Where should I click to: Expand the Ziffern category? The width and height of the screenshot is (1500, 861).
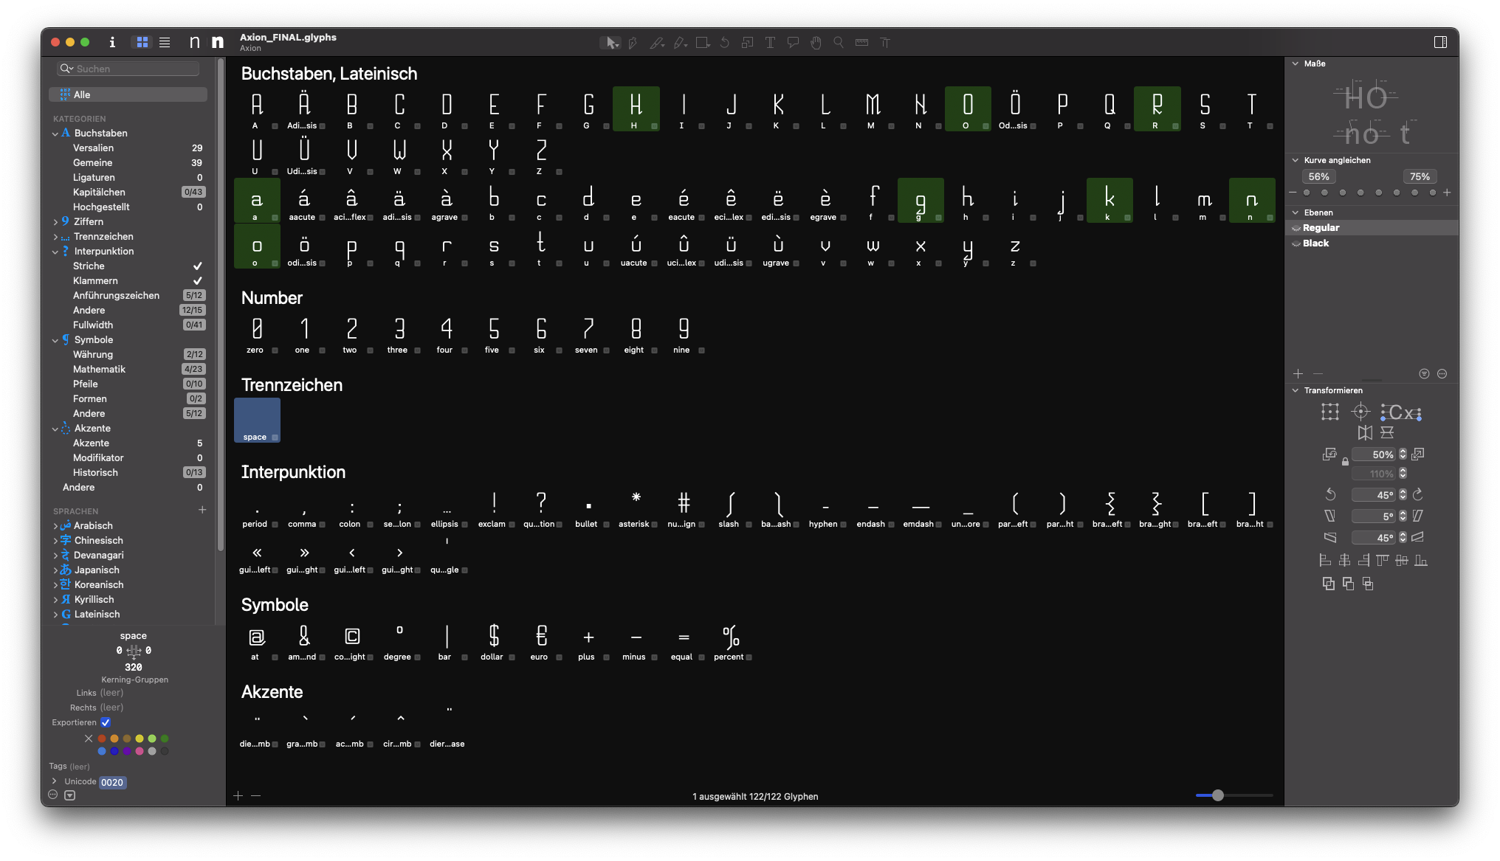pos(55,221)
